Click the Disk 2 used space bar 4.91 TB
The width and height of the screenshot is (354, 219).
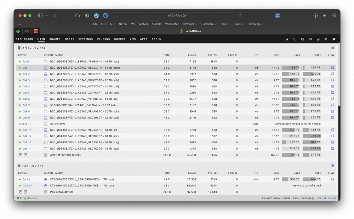[291, 74]
